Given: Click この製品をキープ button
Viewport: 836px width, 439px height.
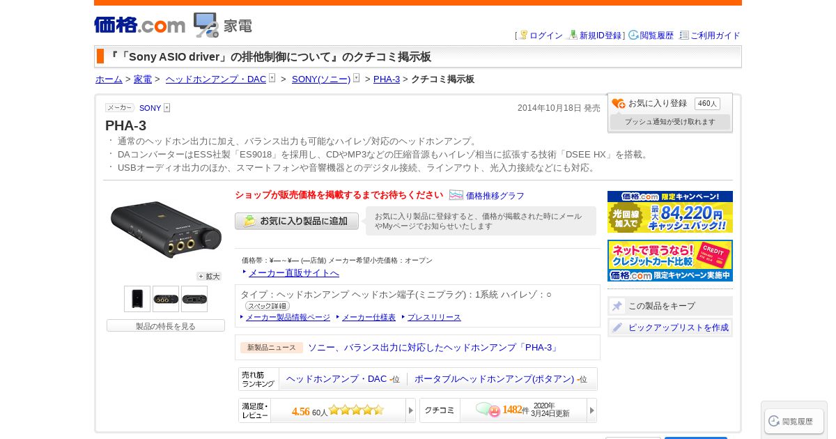Looking at the screenshot, I should pos(670,306).
